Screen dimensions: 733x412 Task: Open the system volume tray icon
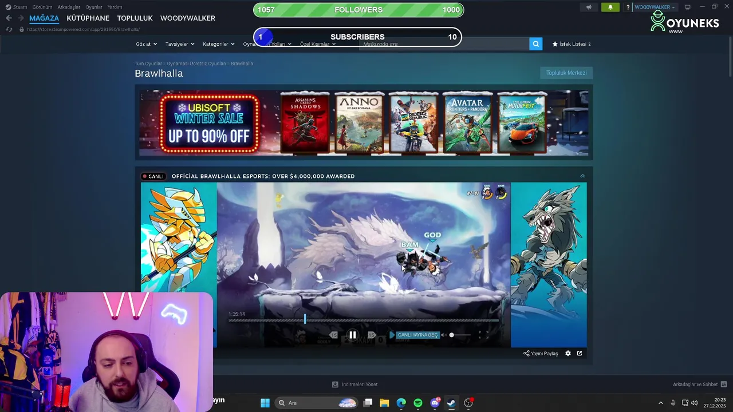tap(694, 403)
